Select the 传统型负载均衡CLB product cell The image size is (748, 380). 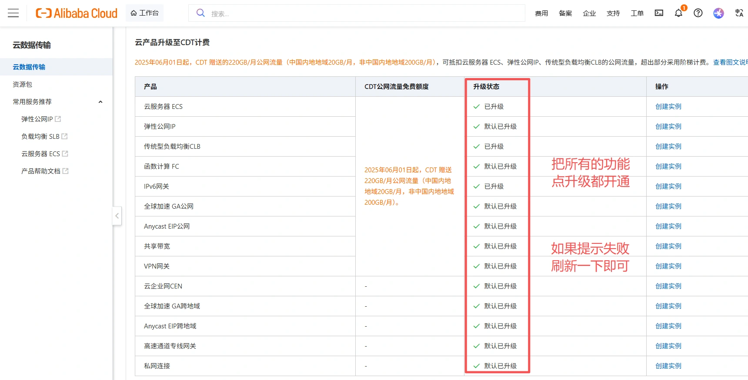pos(245,146)
